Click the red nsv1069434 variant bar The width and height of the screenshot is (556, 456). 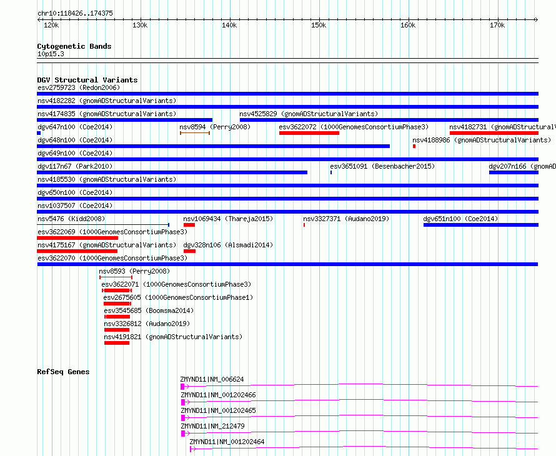[189, 225]
